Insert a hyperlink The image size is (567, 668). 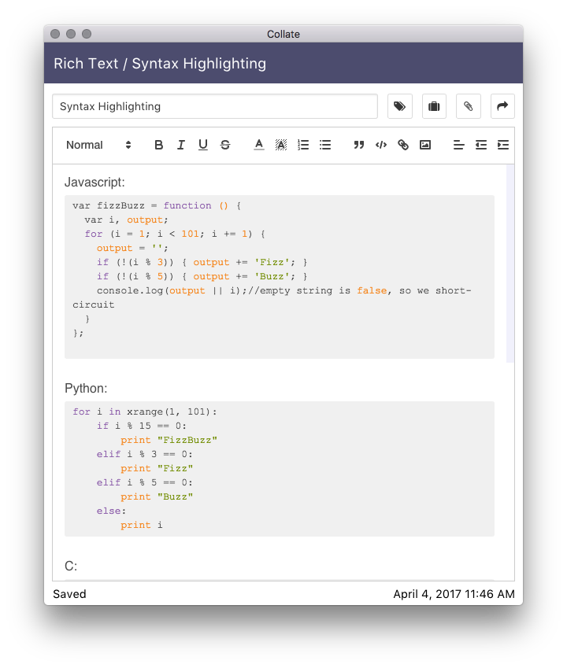(x=403, y=145)
